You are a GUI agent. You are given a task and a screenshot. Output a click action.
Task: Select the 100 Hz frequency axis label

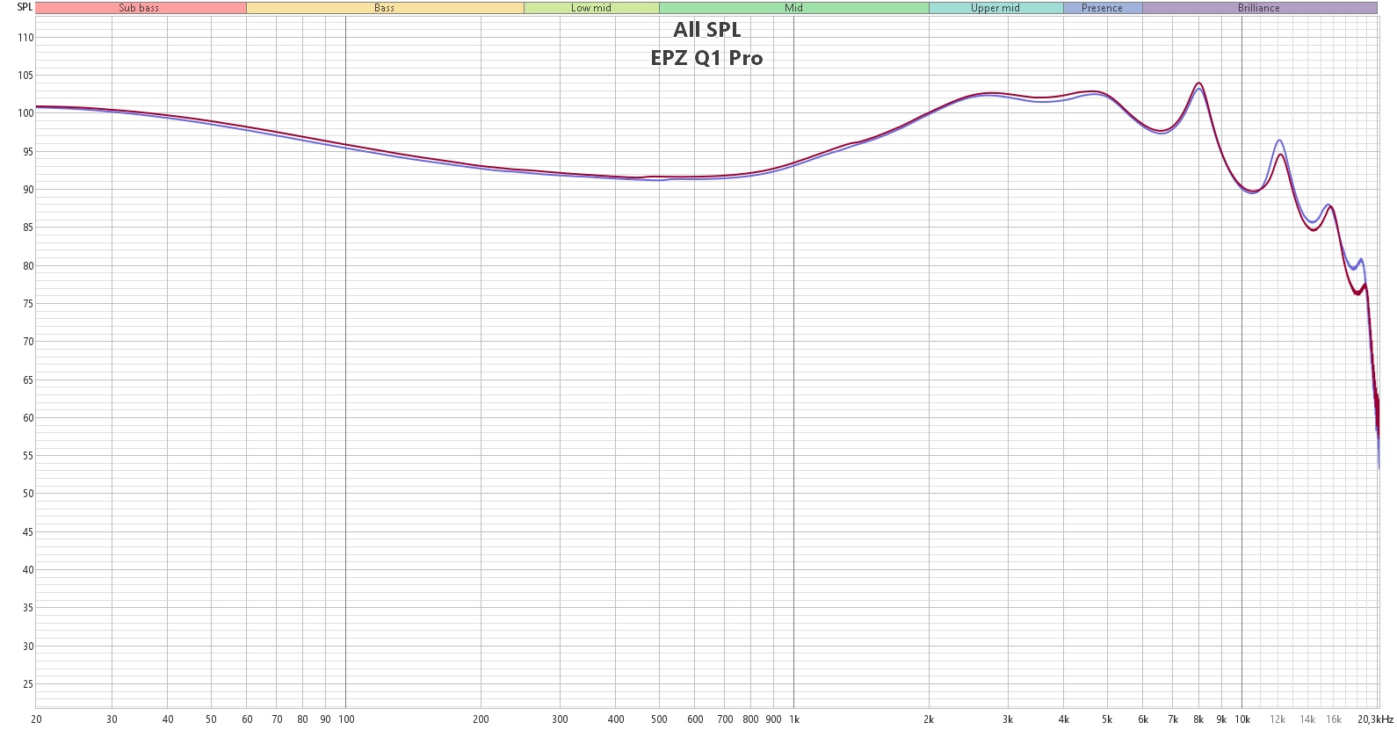(346, 719)
